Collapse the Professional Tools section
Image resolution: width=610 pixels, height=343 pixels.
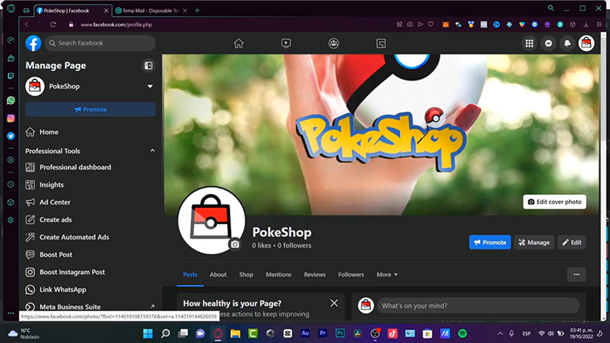click(152, 151)
